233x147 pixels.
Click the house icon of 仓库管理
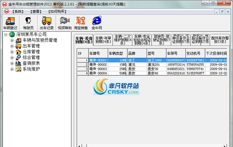[18, 52]
